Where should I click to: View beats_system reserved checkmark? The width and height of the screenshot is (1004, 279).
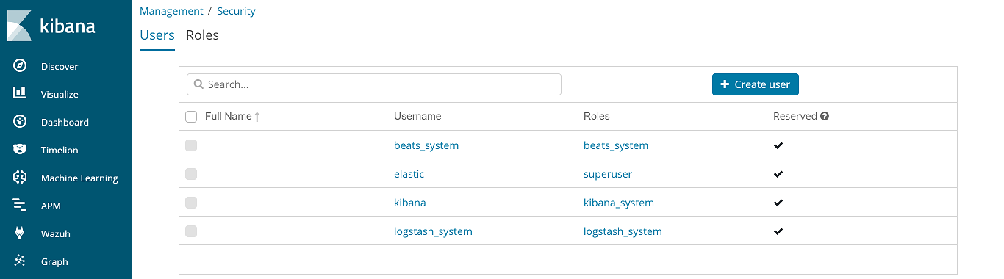(778, 145)
